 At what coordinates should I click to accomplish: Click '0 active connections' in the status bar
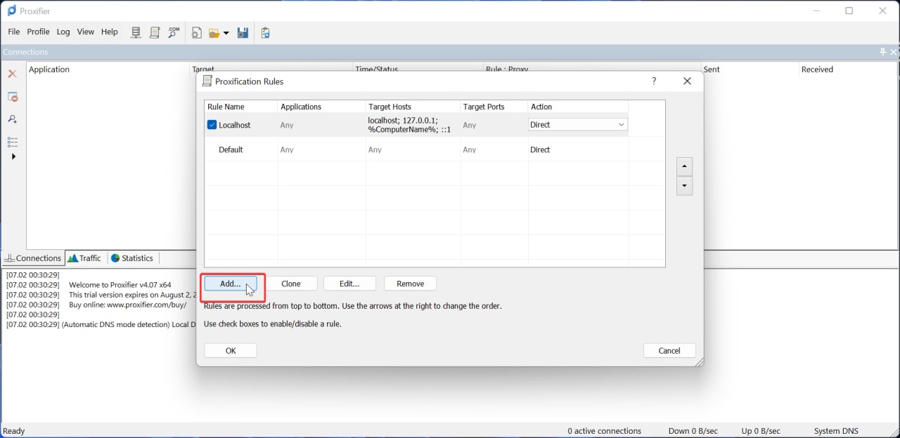[605, 431]
